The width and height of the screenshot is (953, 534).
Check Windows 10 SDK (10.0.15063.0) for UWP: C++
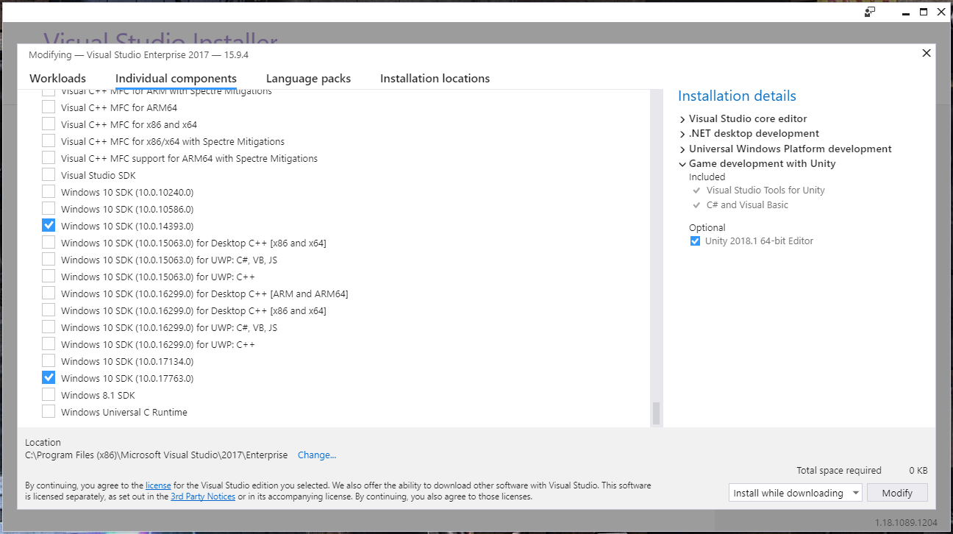[49, 277]
